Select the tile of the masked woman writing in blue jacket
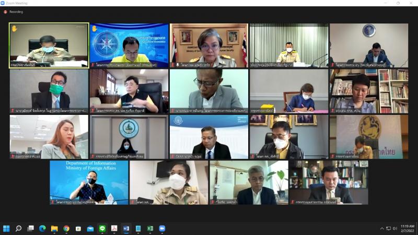The image size is (418, 235). [289, 91]
